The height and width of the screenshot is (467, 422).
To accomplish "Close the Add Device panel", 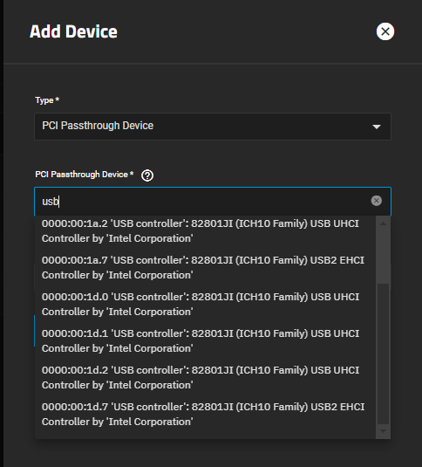I will (385, 31).
